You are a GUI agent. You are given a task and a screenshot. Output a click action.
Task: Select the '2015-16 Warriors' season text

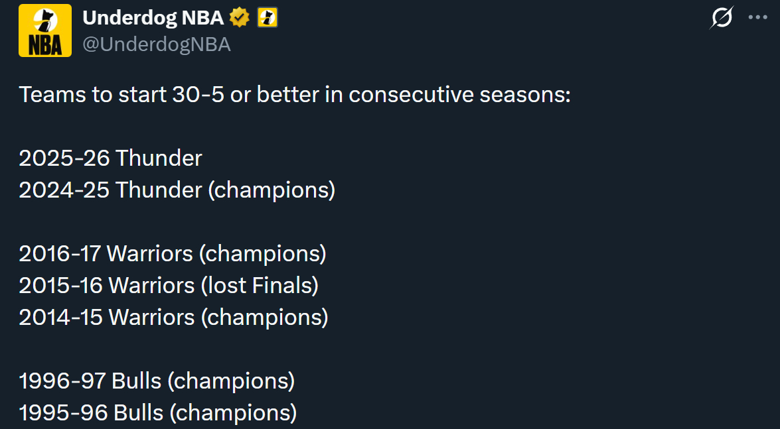[106, 286]
